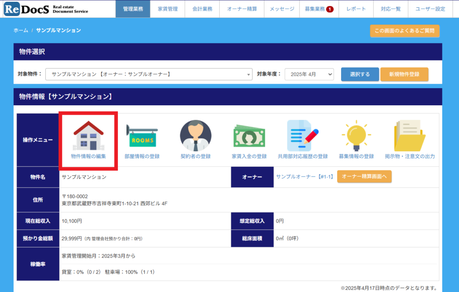Screen dimensions: 459x292
Task: Click the ホーム breadcrumb link
Action: 21,30
